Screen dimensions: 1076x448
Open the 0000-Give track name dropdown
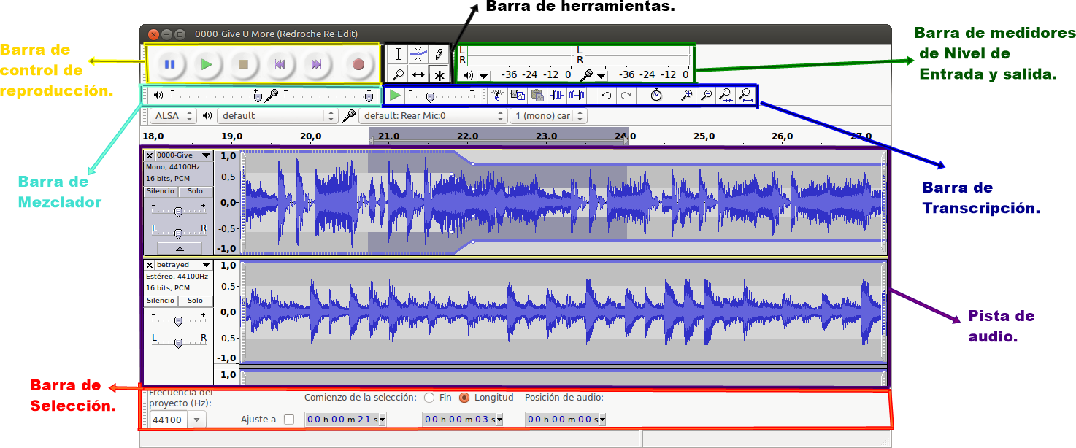click(x=206, y=155)
